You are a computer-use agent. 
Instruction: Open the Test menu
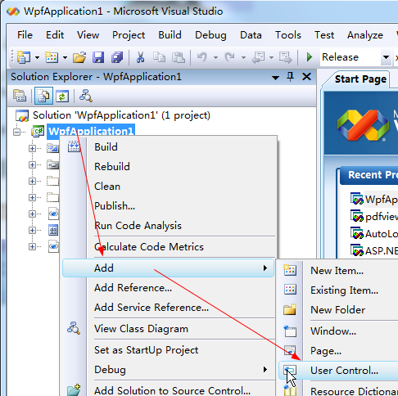click(324, 35)
